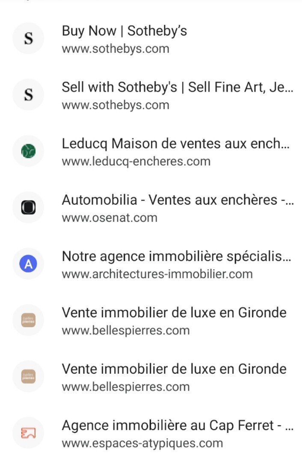Select the second beige Belles Pierres favicon
The height and width of the screenshot is (462, 302).
coord(28,376)
